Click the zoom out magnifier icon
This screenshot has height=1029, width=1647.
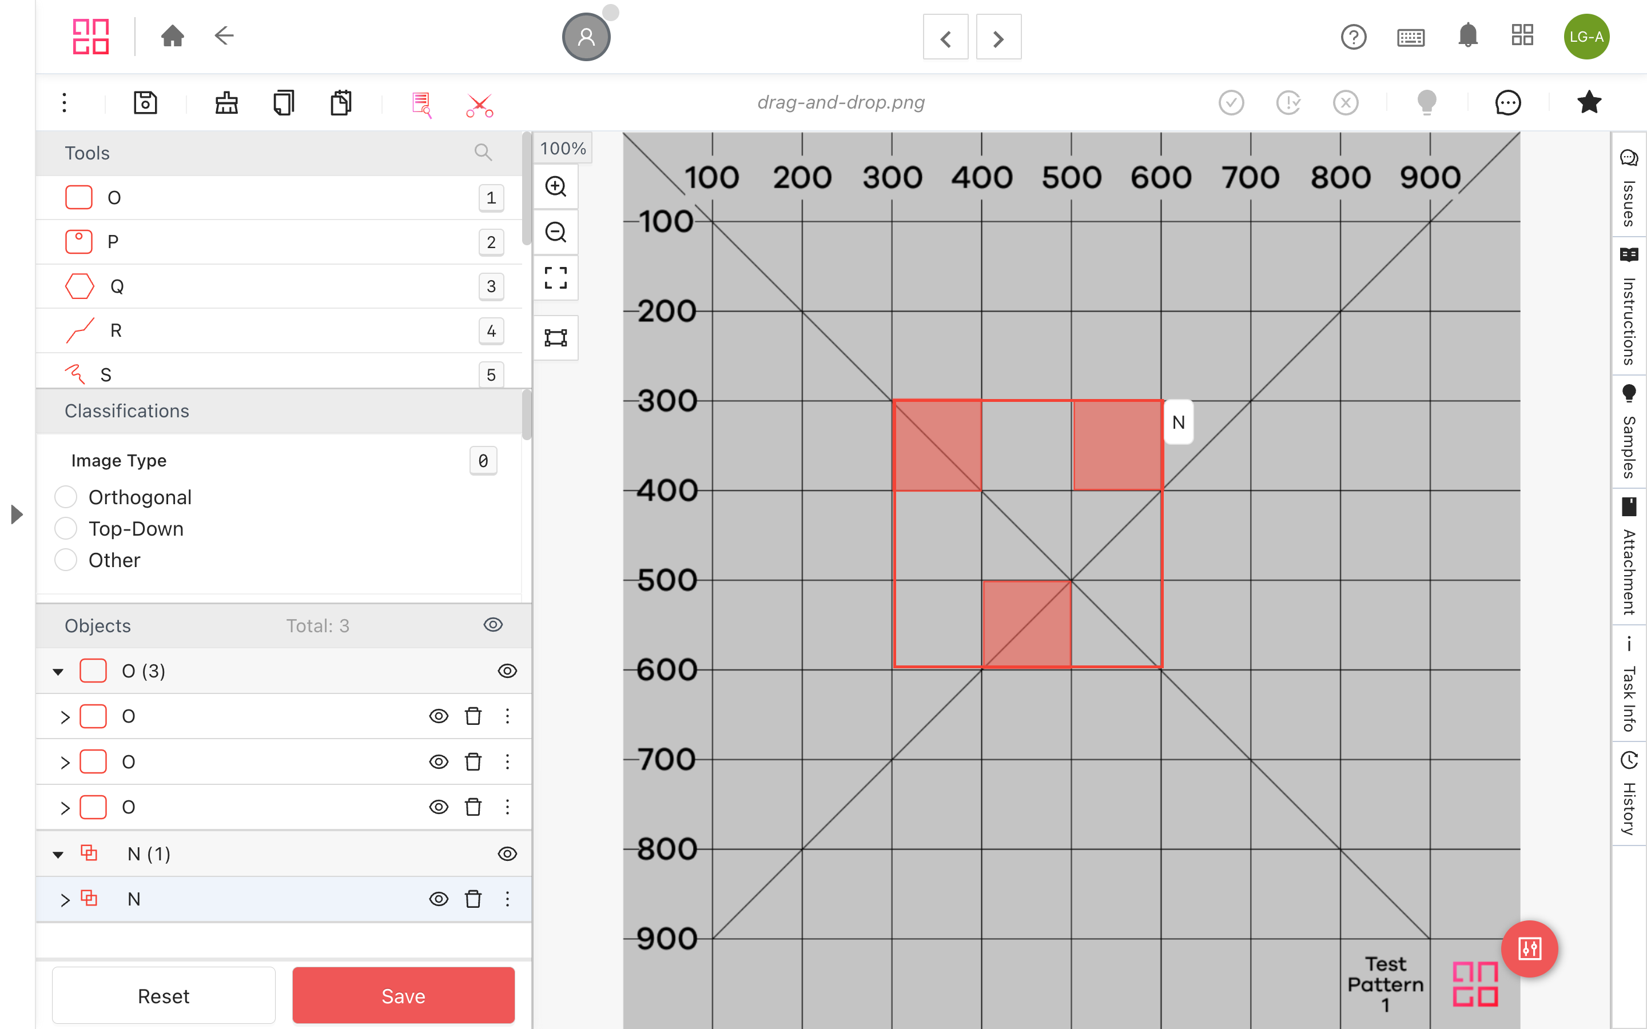point(555,233)
